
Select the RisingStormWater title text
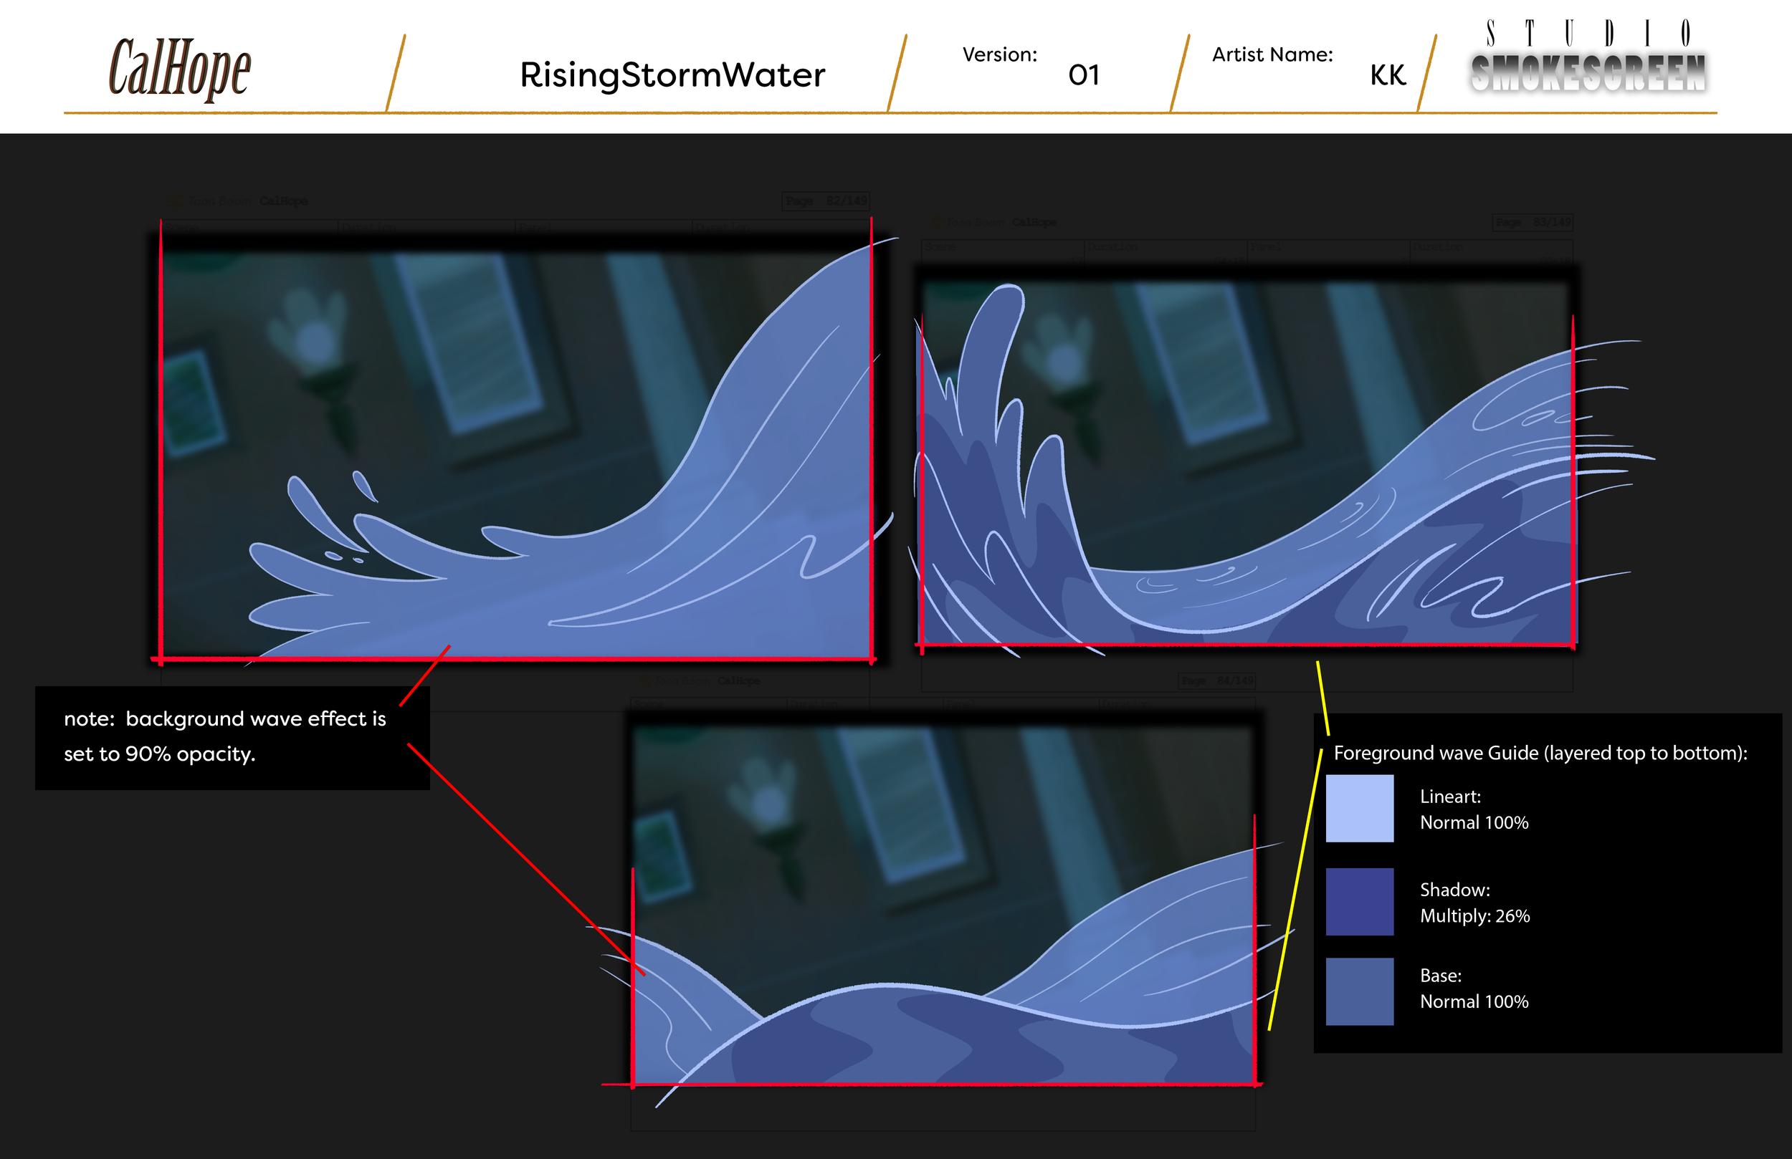672,75
